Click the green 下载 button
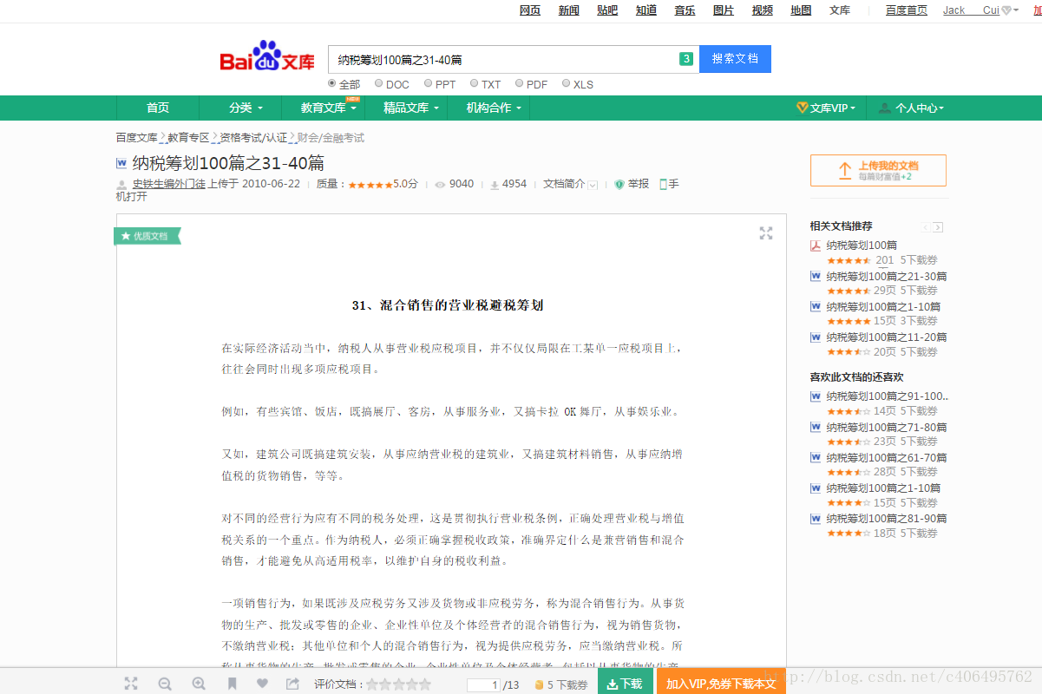The height and width of the screenshot is (694, 1042). [x=625, y=683]
